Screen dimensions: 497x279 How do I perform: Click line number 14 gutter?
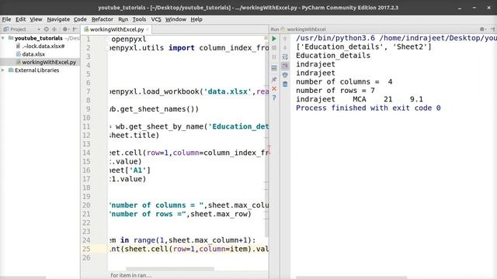(86, 153)
